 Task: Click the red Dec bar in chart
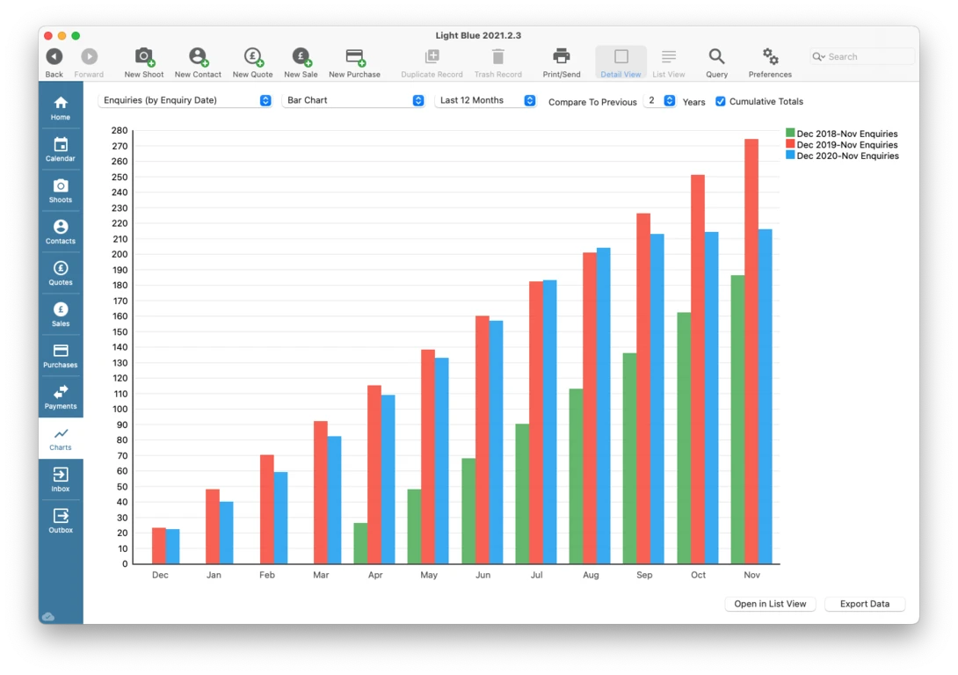click(159, 546)
